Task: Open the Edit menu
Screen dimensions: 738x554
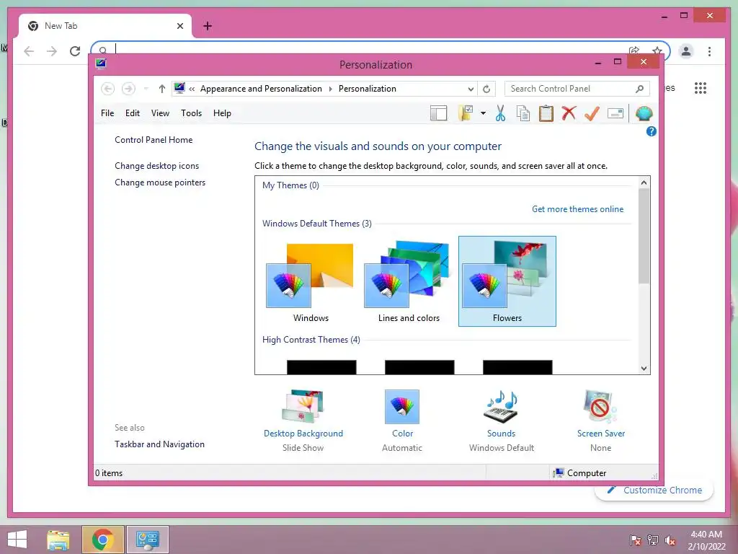Action: click(x=133, y=113)
